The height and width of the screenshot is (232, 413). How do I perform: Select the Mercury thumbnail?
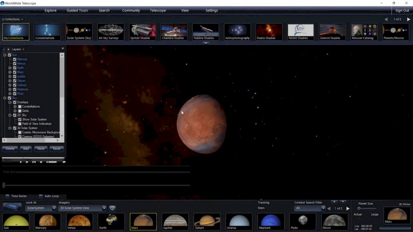47,221
